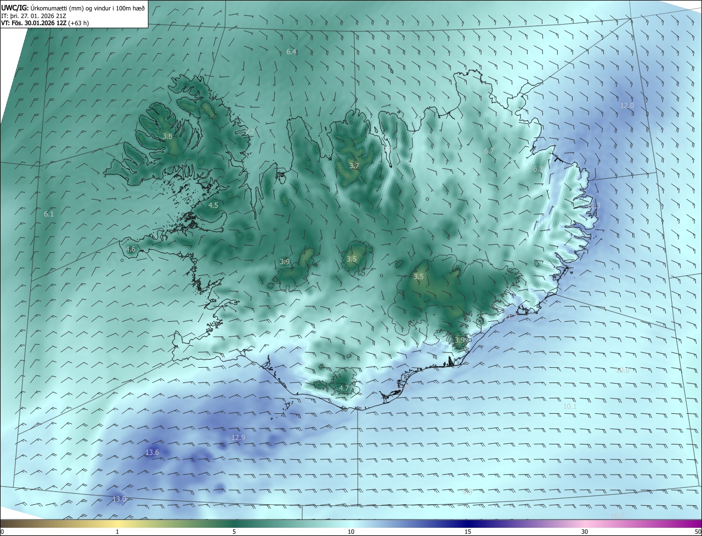Click the map value label '4.7'
Viewport: 702px width, 536px height.
344,388
